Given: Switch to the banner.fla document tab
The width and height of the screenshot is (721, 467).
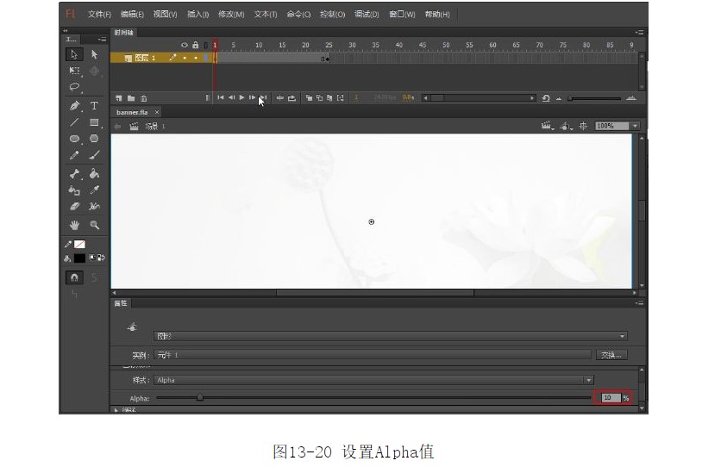Looking at the screenshot, I should click(x=133, y=112).
